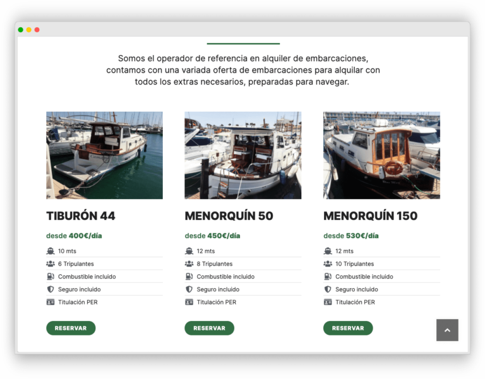Click 'Combustible incluido' under Tiburón 44
The image size is (485, 379).
click(87, 277)
